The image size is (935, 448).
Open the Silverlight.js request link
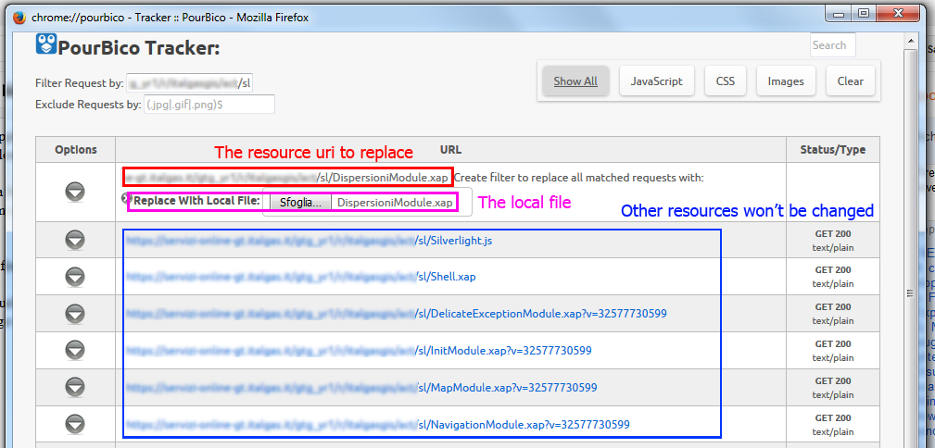point(309,241)
